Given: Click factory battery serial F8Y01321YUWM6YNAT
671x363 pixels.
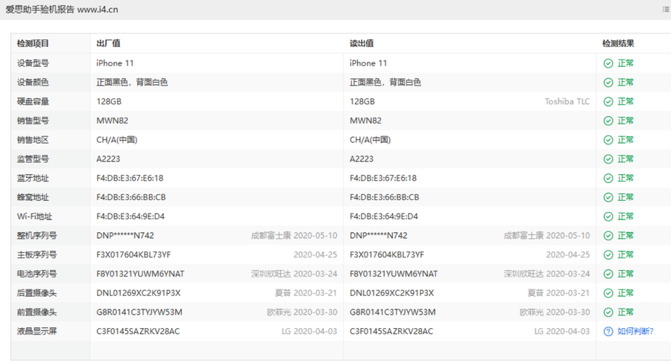Looking at the screenshot, I should tap(140, 274).
